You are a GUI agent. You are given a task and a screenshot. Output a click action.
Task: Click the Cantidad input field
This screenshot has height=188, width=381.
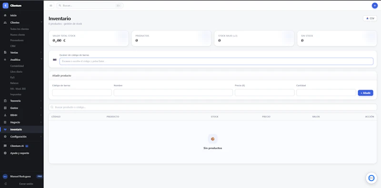[326, 92]
